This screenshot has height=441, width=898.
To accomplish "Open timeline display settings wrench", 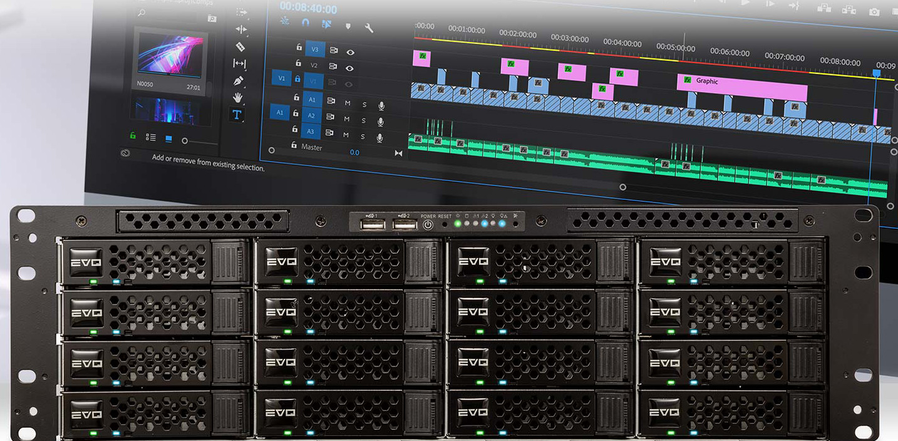I will pos(369,28).
